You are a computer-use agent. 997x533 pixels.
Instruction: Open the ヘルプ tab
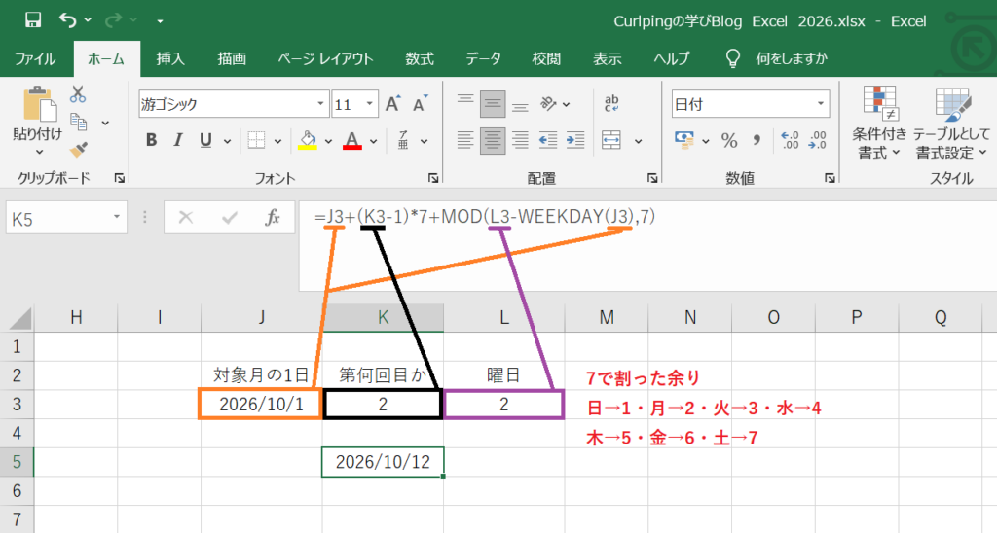(672, 59)
